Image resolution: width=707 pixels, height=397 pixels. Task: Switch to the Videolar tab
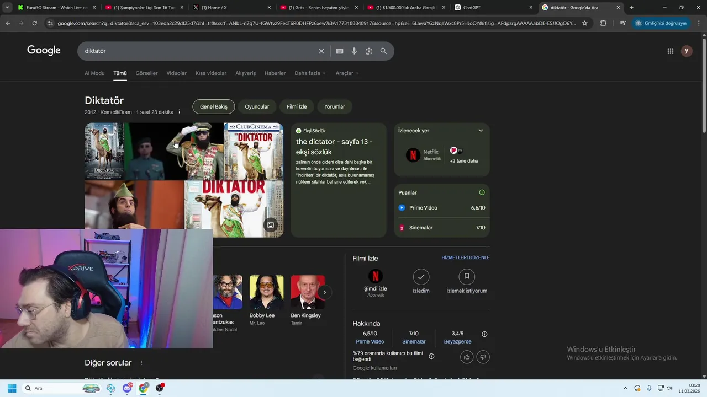point(176,73)
